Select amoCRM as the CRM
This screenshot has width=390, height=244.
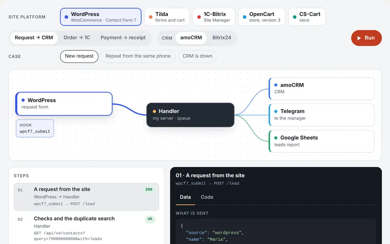191,38
